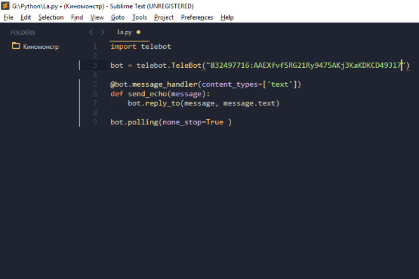Screen dimensions: 419x279
Task: Click the 'TeleBot' call on line 3
Action: 186,65
